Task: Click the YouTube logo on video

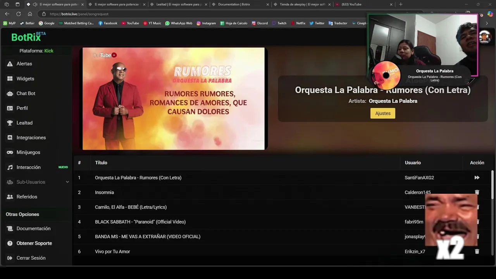Action: (x=105, y=55)
